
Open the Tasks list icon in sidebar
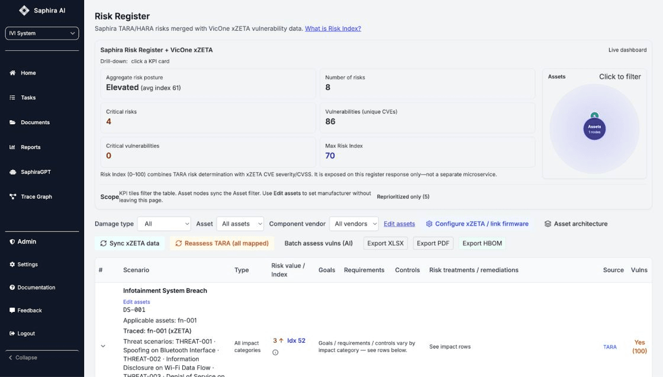[12, 98]
